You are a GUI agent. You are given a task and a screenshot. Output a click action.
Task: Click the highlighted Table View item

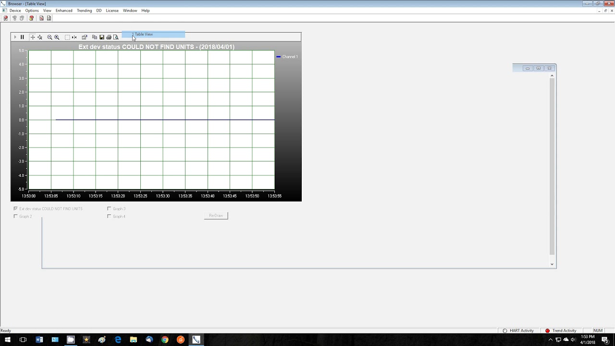pyautogui.click(x=153, y=34)
